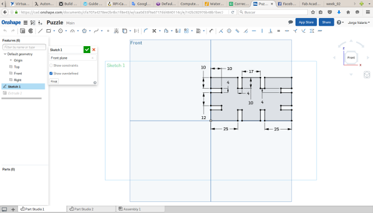Enable the Show constraints checkbox
The image size is (373, 213).
51,65
